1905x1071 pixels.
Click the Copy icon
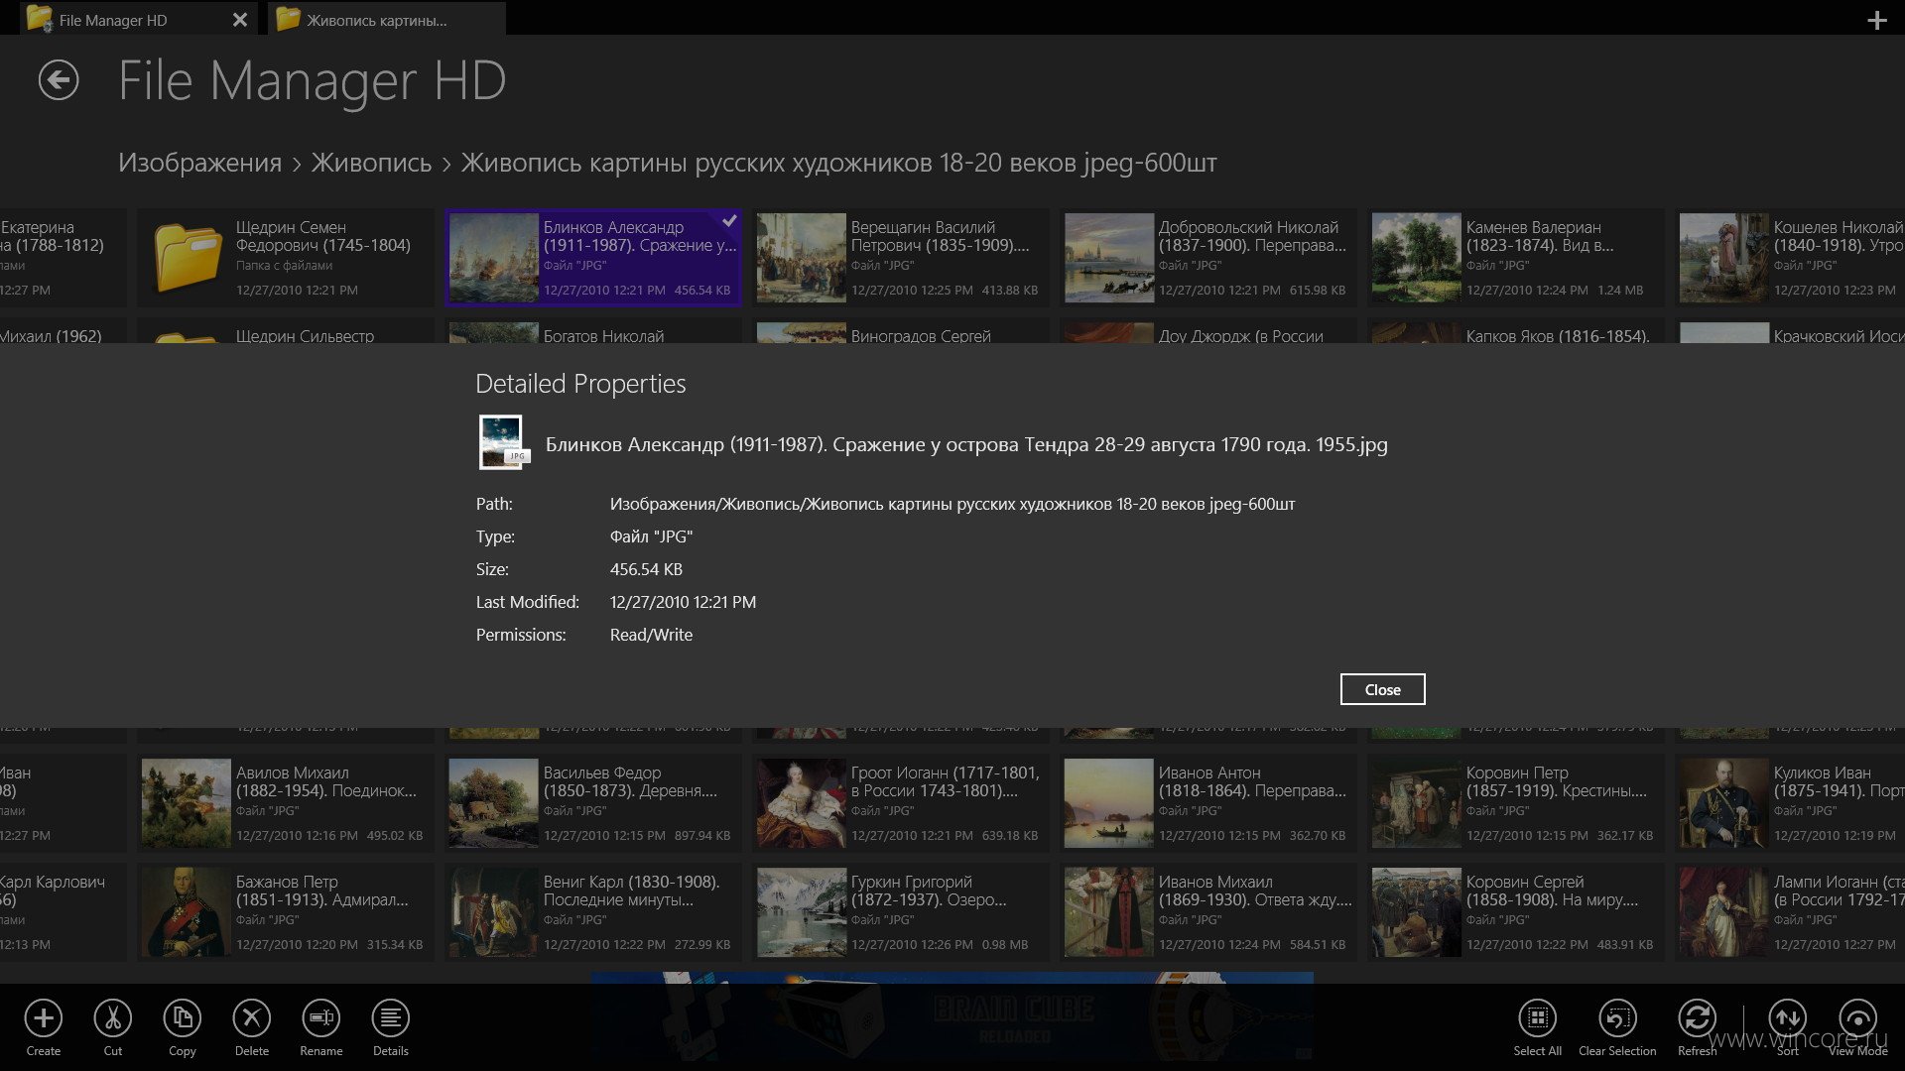click(x=182, y=1018)
